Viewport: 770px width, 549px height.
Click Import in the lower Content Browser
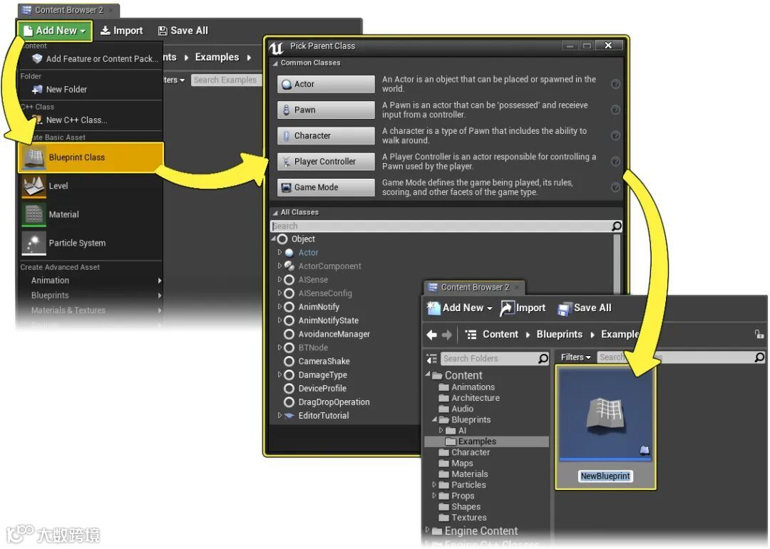pyautogui.click(x=523, y=308)
